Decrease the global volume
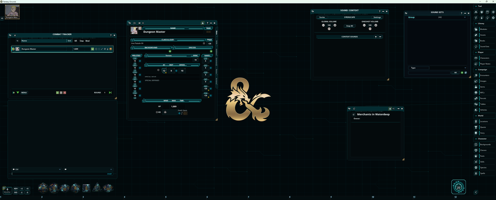 click(x=323, y=25)
